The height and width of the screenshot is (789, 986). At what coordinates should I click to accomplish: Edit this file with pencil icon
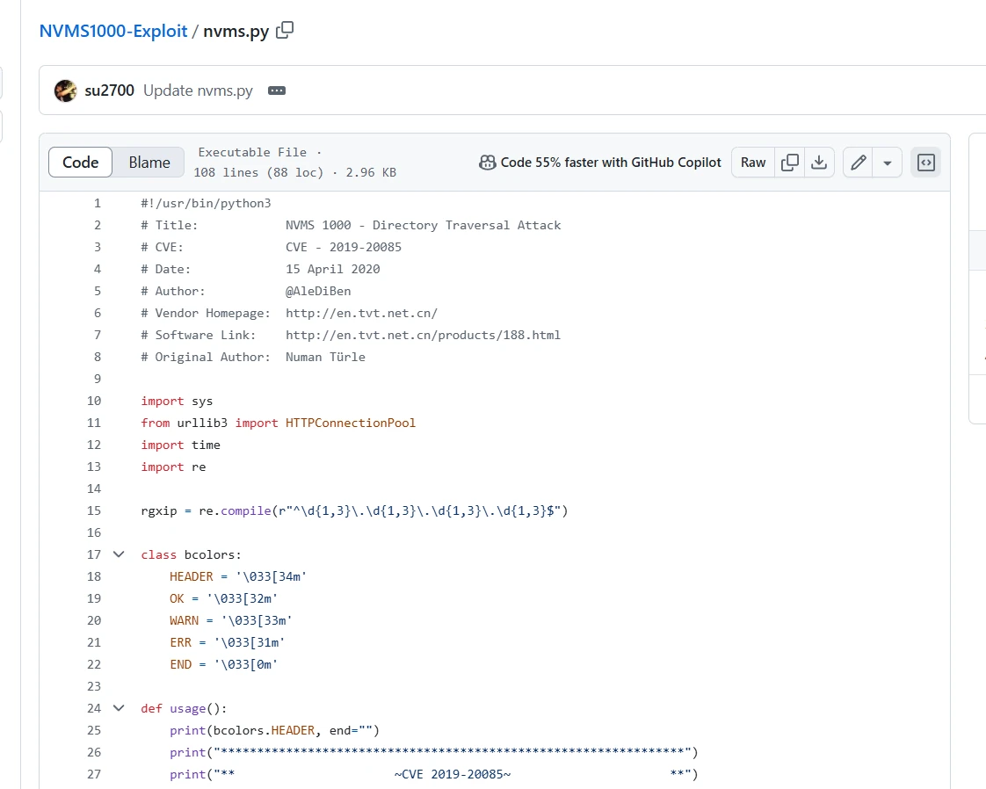click(x=859, y=163)
